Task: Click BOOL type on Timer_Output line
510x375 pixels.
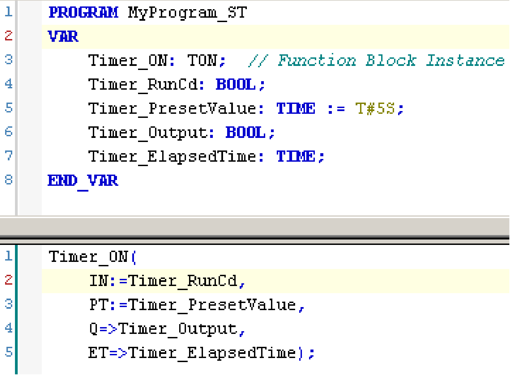Action: [245, 132]
